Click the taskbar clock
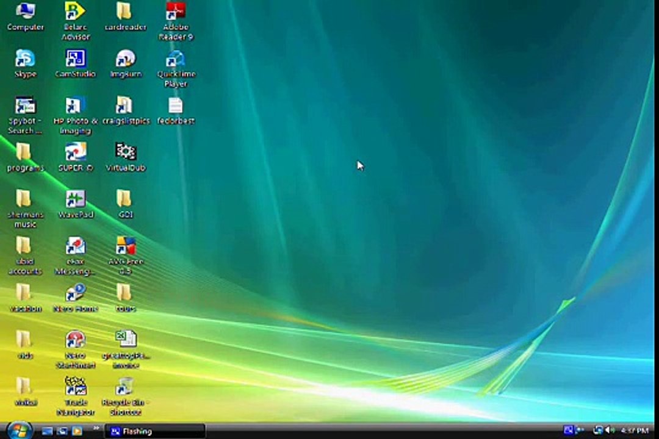This screenshot has height=439, width=659. pyautogui.click(x=634, y=430)
